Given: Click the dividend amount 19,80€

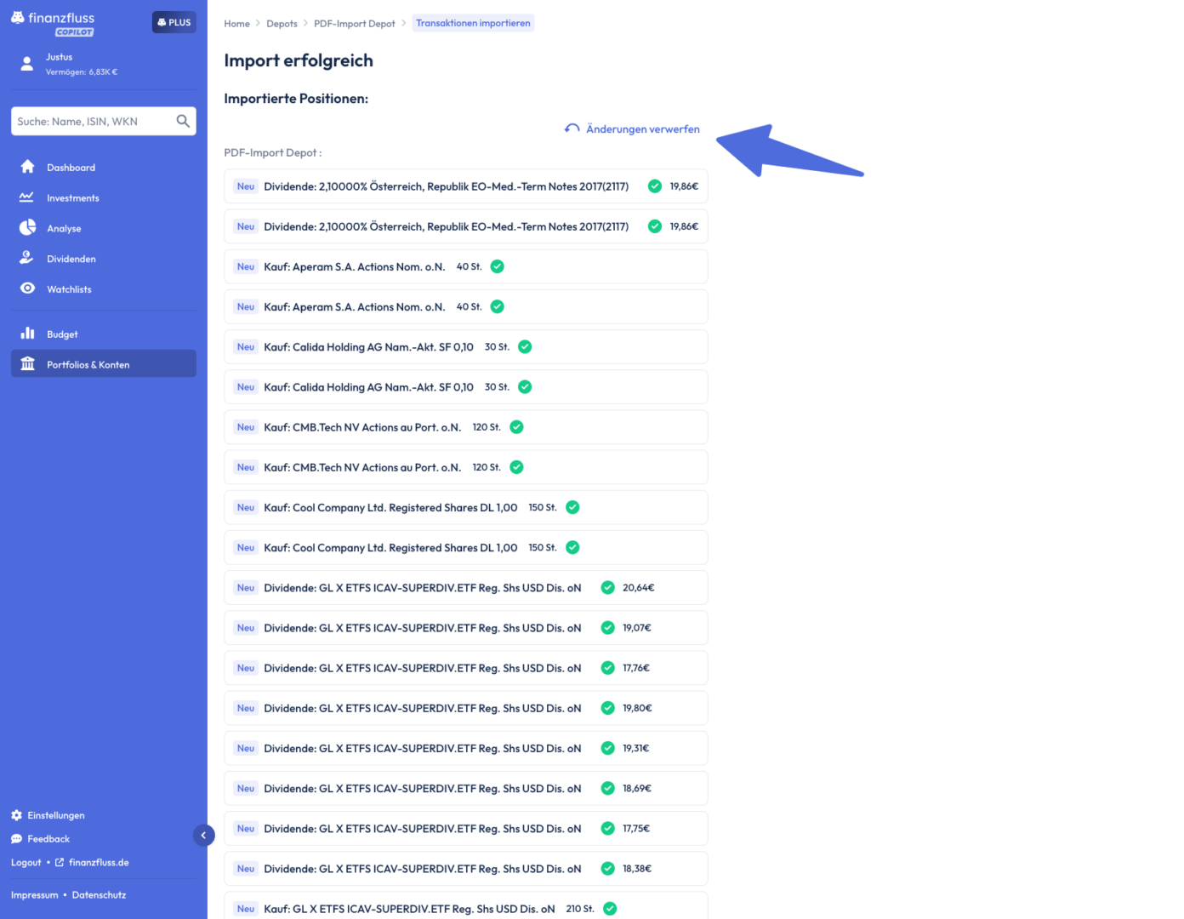Looking at the screenshot, I should pos(637,708).
